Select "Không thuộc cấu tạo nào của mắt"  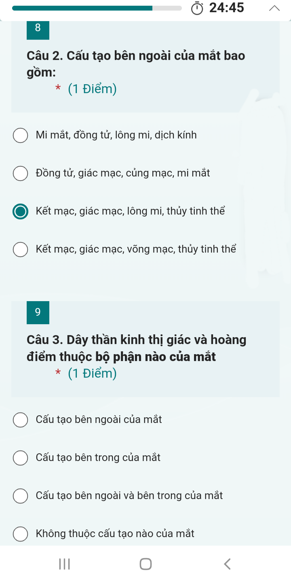[x=21, y=534]
